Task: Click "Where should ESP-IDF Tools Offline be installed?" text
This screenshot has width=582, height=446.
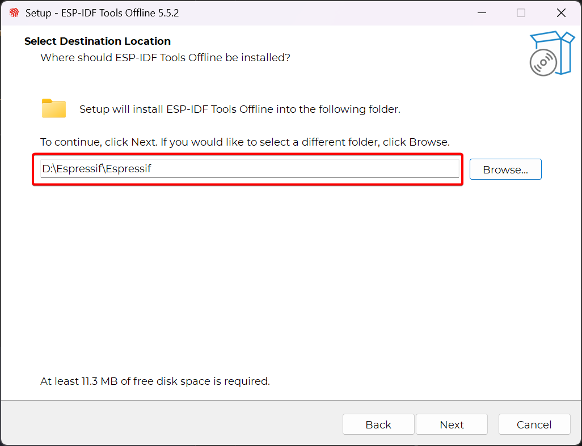Action: point(166,58)
